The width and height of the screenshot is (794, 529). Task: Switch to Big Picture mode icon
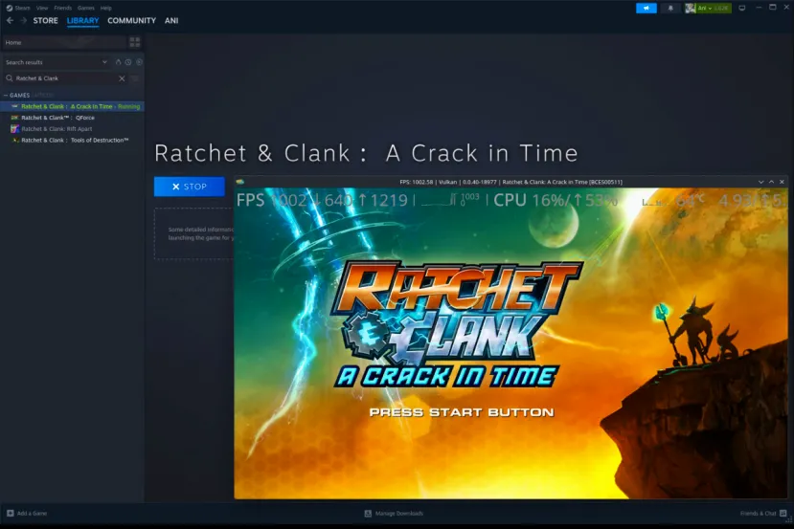pos(742,8)
